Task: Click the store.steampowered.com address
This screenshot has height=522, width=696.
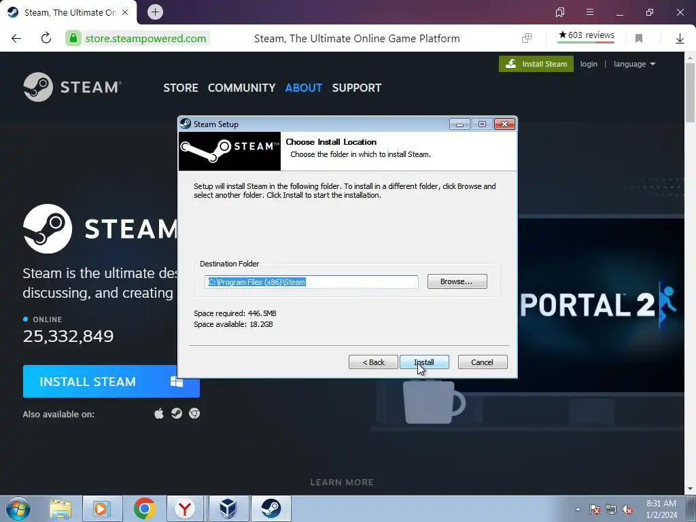Action: [x=145, y=39]
